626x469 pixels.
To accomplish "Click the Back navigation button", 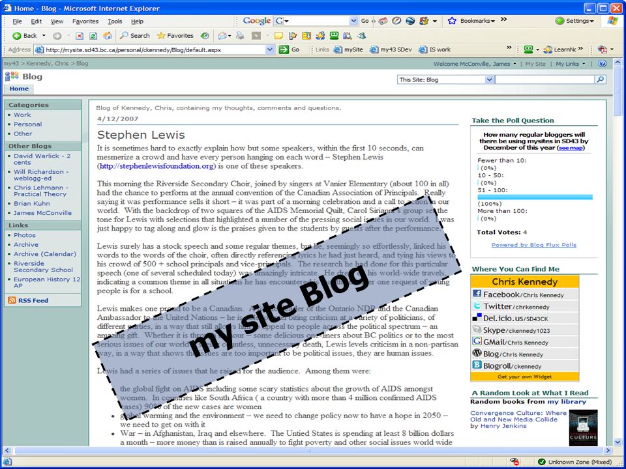I will coord(24,36).
